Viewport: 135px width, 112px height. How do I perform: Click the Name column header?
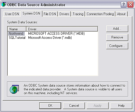click(x=17, y=29)
